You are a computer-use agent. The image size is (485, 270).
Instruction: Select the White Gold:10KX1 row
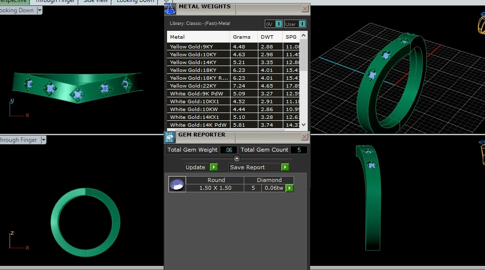tap(233, 101)
